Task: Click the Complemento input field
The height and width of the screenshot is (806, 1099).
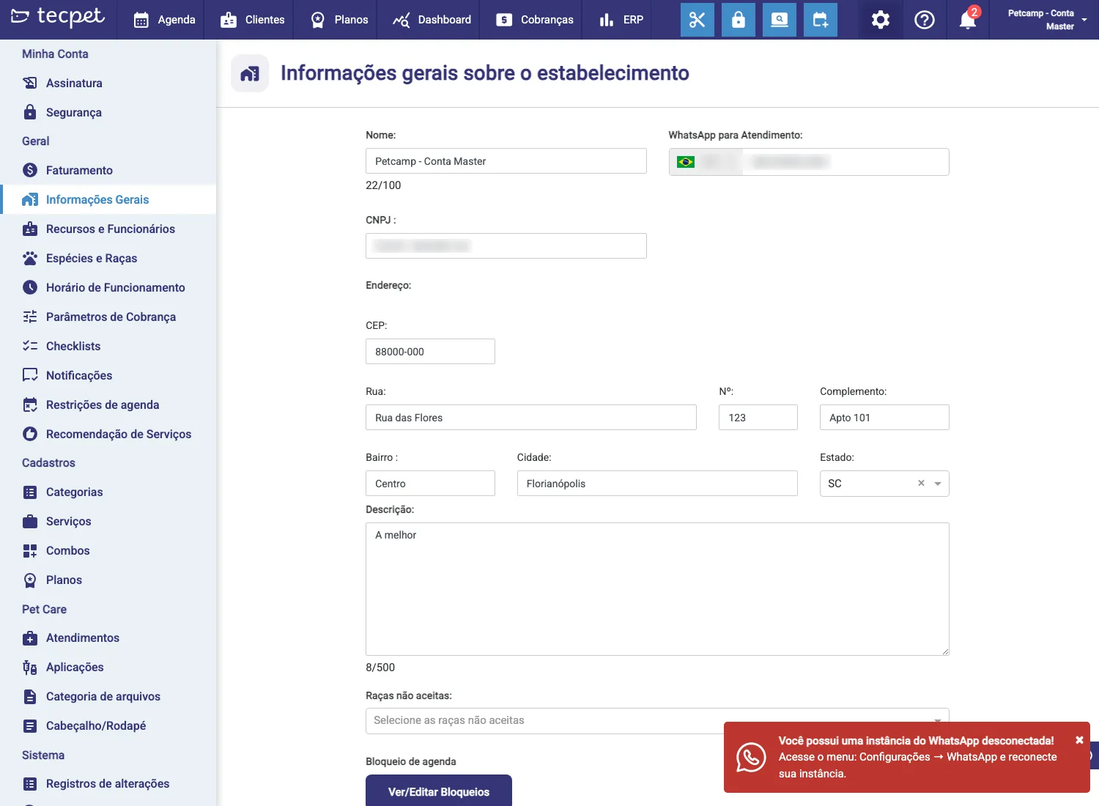Action: [884, 418]
